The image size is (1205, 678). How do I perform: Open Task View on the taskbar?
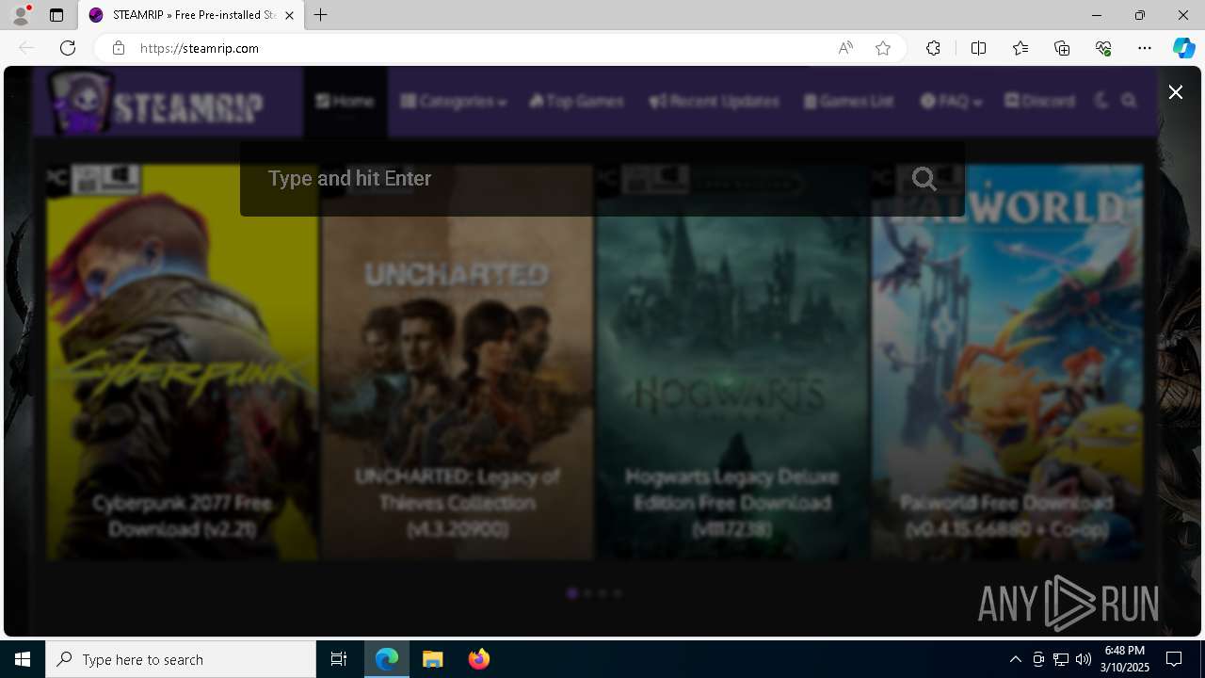[x=339, y=659]
